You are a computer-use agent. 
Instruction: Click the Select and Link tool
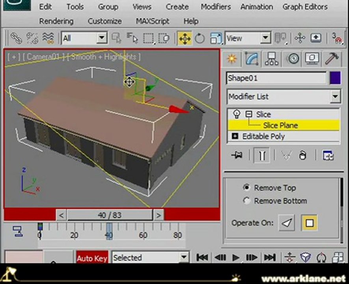pyautogui.click(x=16, y=38)
